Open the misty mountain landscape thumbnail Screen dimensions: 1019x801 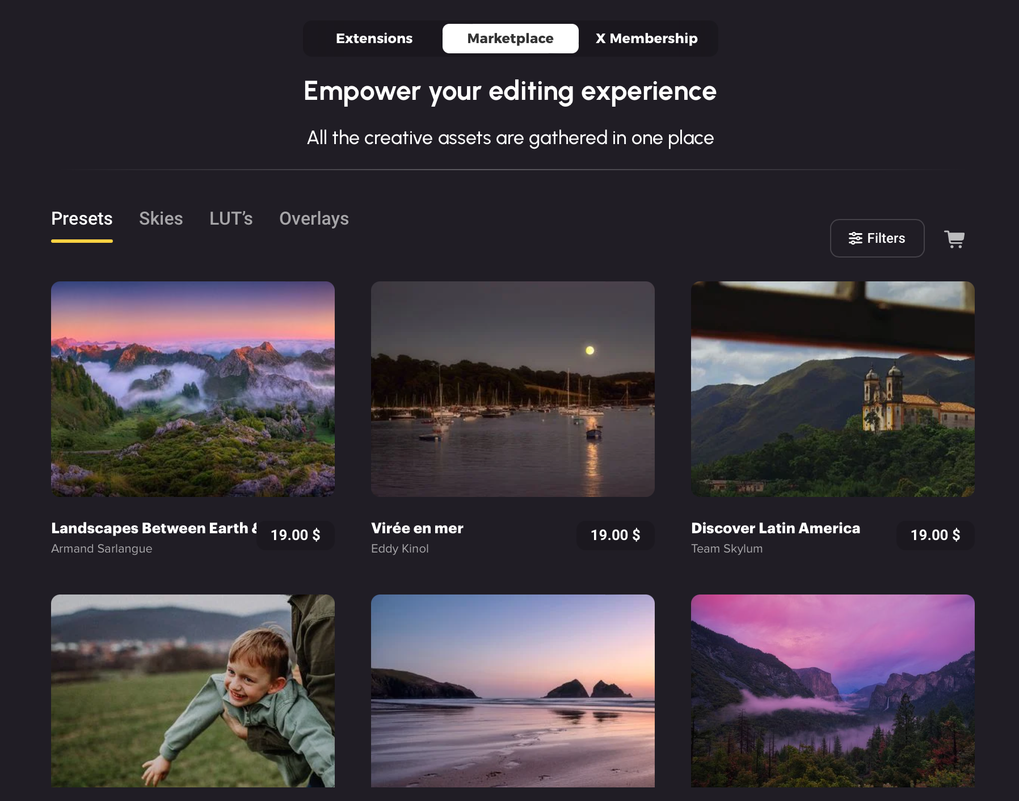pos(193,389)
